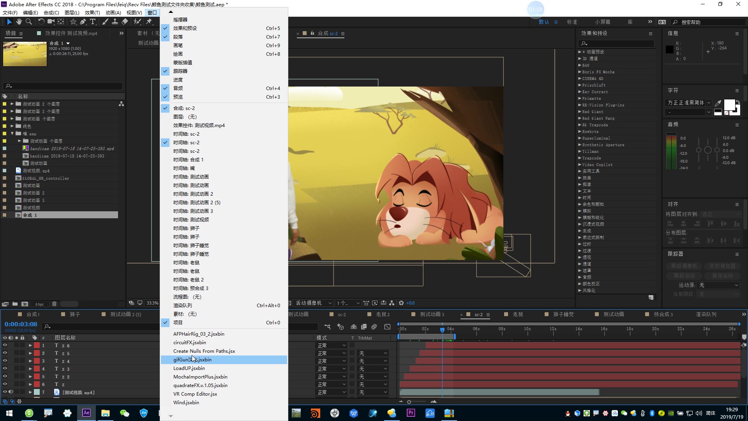Select gifGun_x_y.jsxbin script option
Screen dimensions: 748x421
click(x=192, y=359)
